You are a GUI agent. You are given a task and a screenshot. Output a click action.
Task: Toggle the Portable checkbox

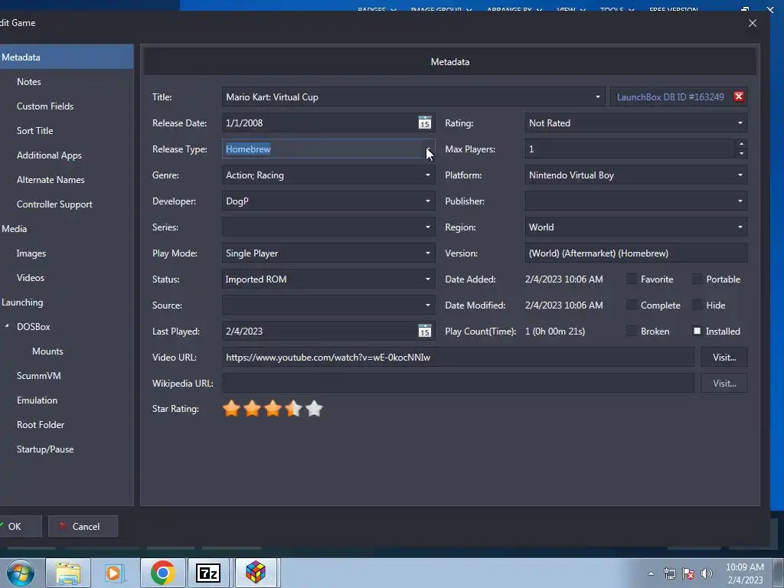click(x=697, y=279)
